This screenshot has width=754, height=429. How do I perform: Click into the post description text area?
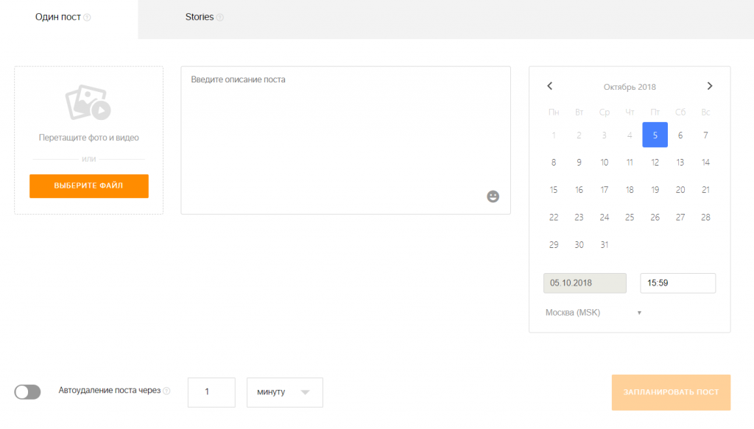click(346, 141)
